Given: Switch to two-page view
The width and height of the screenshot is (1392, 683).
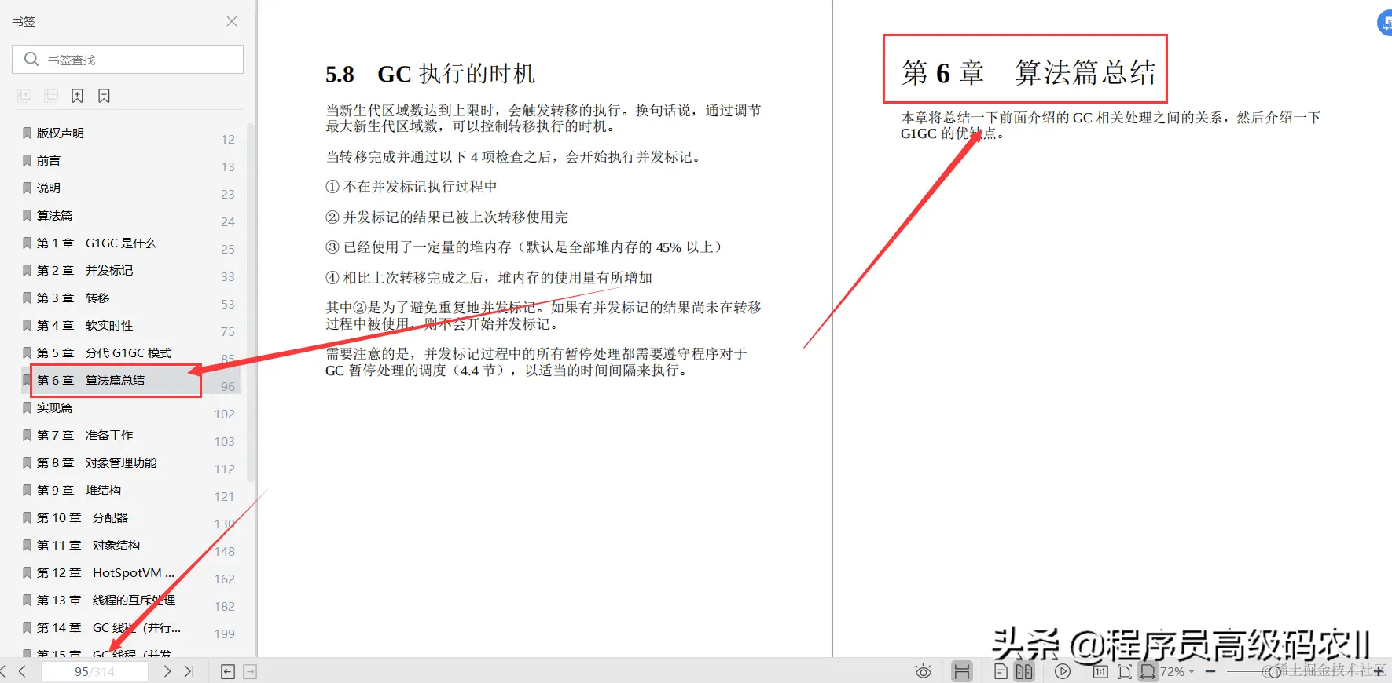Looking at the screenshot, I should pos(1024,671).
